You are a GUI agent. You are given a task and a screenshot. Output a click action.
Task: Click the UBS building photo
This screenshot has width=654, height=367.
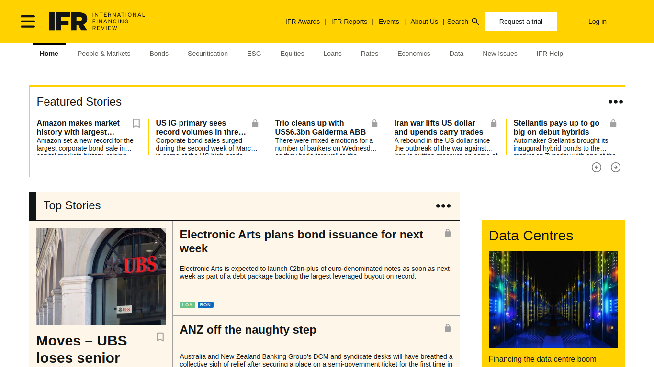coord(101,276)
